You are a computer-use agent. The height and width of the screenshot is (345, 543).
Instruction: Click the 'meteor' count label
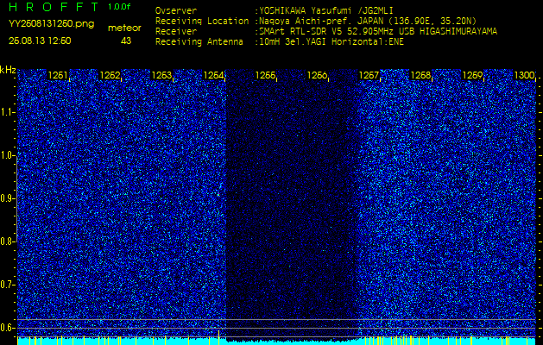tap(124, 28)
